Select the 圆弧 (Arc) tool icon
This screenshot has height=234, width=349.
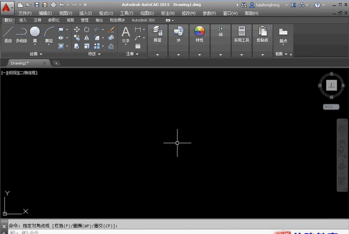[x=49, y=32]
